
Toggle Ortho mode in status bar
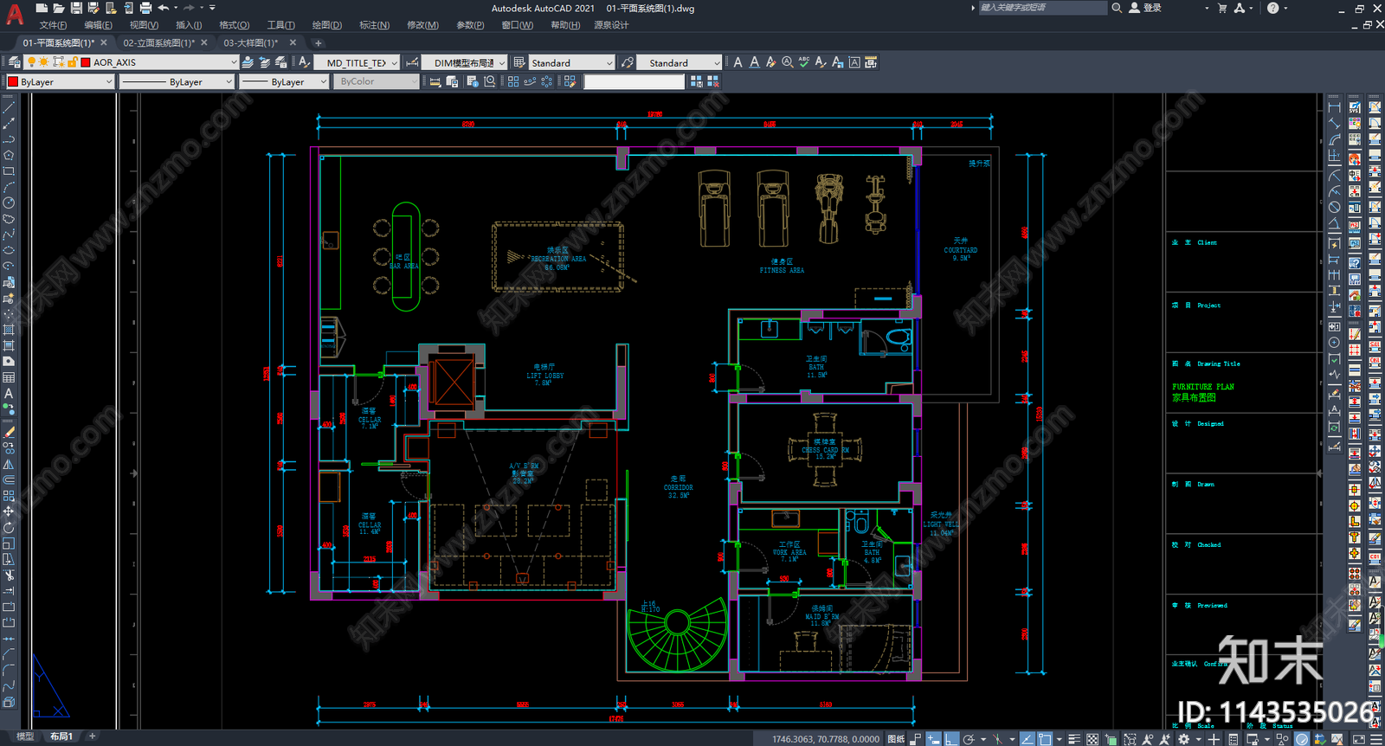point(951,739)
